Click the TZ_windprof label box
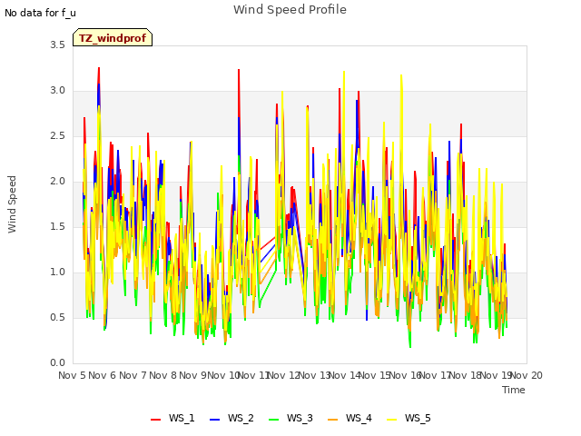 click(x=113, y=37)
